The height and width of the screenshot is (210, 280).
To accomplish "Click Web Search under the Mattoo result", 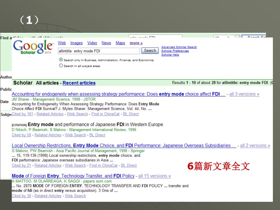I will [75, 196].
